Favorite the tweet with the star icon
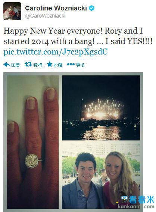This screenshot has width=156, height=212. (50, 64)
